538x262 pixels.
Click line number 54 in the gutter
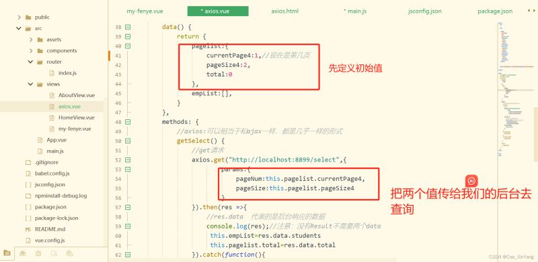pyautogui.click(x=118, y=179)
